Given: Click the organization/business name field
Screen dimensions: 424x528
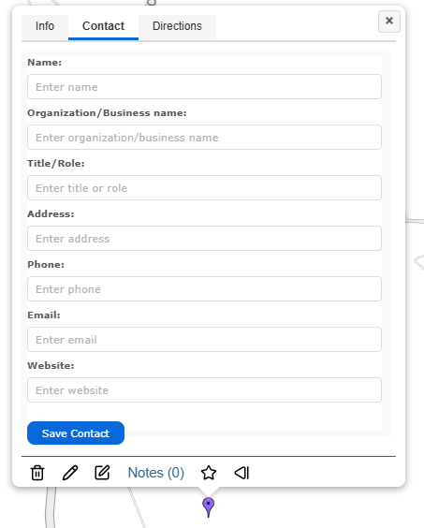Looking at the screenshot, I should click(x=204, y=138).
